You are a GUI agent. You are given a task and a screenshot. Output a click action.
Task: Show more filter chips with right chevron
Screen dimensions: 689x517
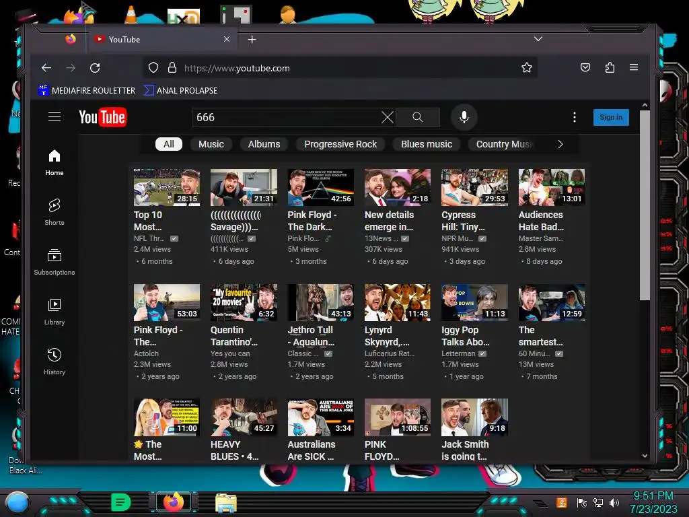click(x=560, y=144)
